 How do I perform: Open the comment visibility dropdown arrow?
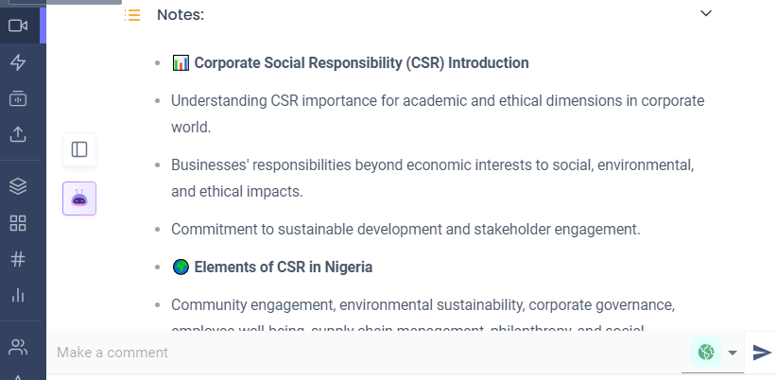point(733,353)
